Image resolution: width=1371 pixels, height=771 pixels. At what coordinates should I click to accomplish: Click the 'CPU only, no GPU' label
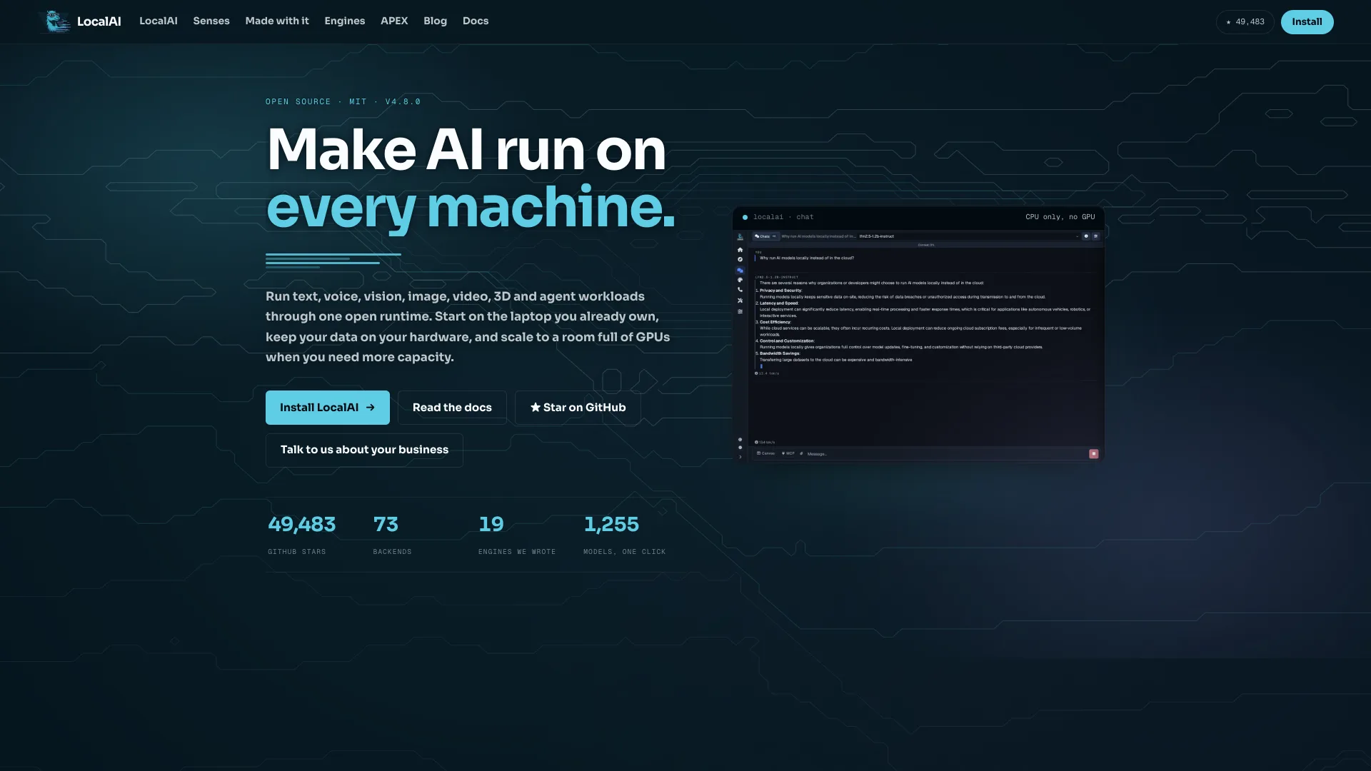1060,217
